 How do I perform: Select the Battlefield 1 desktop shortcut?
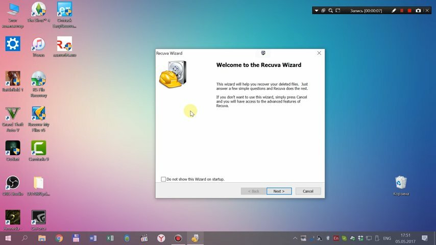pyautogui.click(x=13, y=82)
